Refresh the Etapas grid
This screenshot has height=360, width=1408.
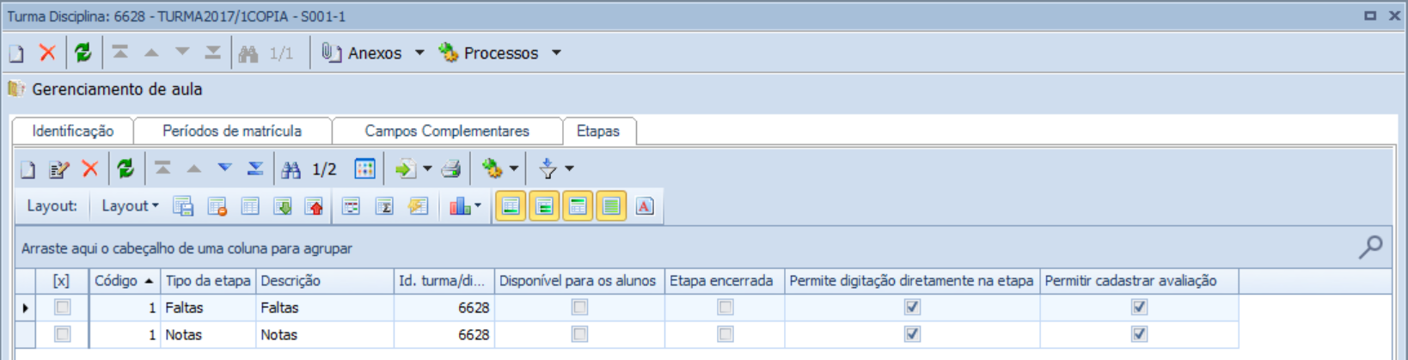(x=126, y=169)
